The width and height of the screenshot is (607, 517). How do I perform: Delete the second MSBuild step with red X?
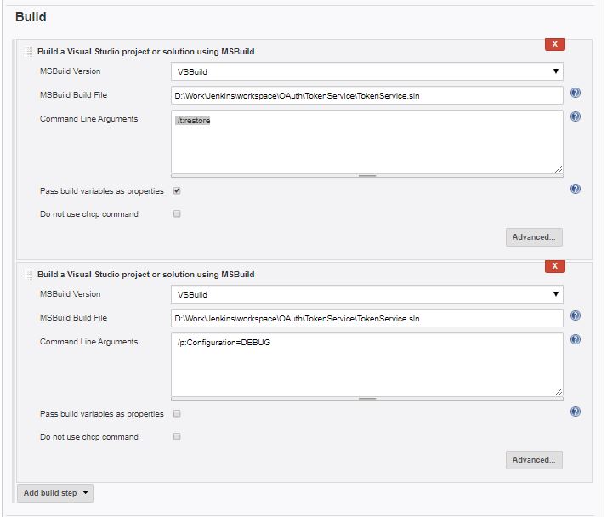[x=555, y=266]
